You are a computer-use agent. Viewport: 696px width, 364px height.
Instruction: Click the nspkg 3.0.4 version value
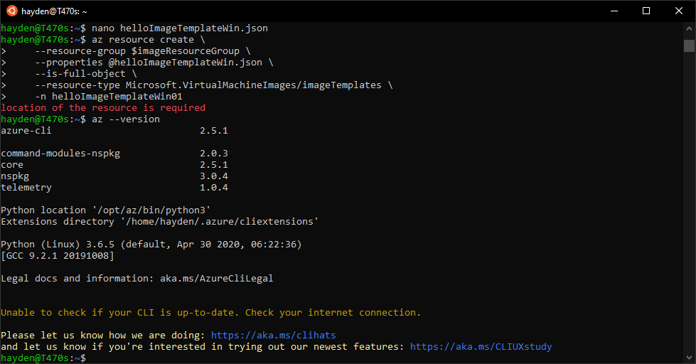[x=213, y=176]
